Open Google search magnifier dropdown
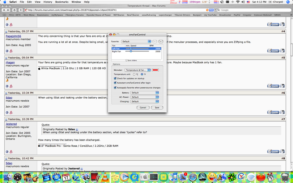Viewport: 293px width, 183px height. point(219,10)
